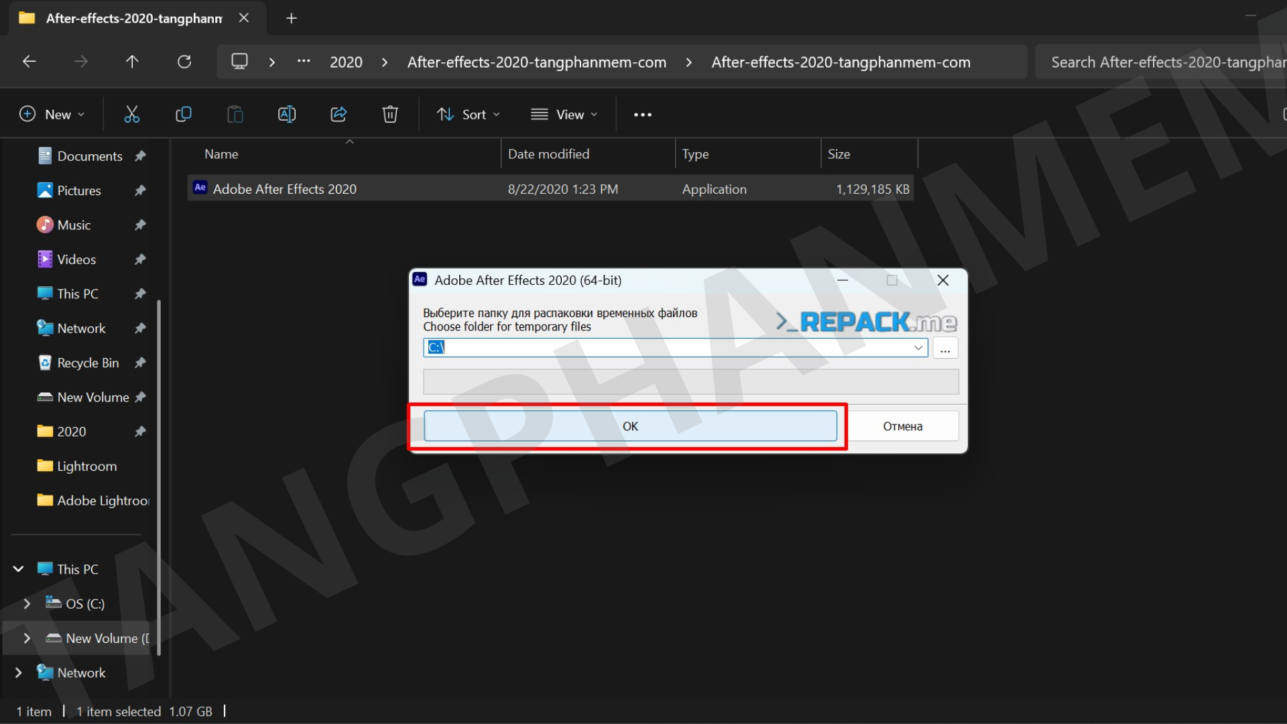
Task: Click the C:\ path input field
Action: (675, 348)
